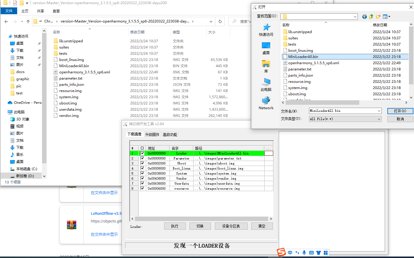Viewport: 414px width, 258px height.
Task: Click WinRAR archive icon beside LxRunOffline
Action: 72,225
